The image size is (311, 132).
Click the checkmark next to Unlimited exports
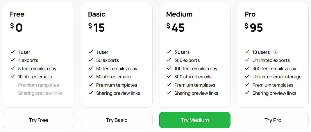coord(247,60)
